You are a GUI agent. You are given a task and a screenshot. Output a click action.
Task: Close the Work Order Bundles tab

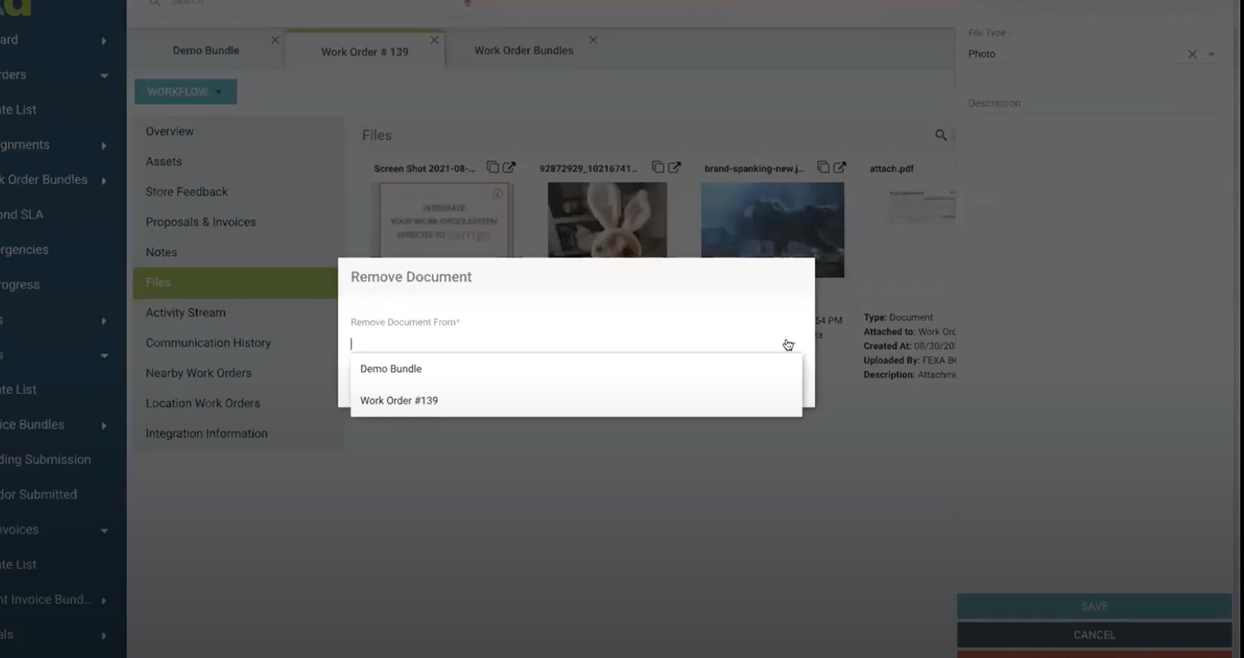(x=593, y=40)
